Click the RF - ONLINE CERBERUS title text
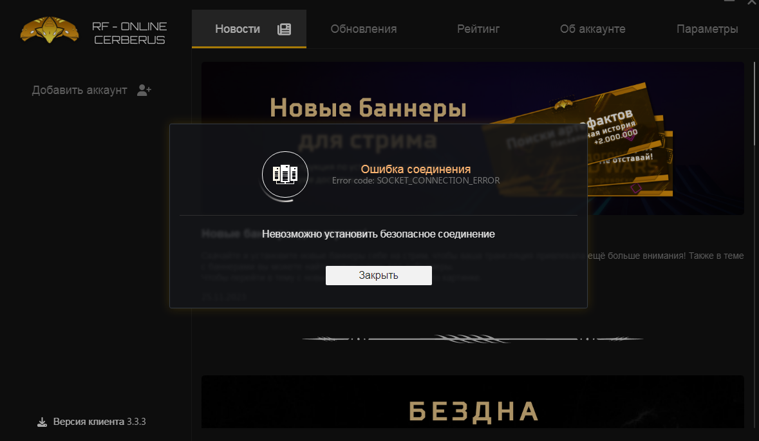The height and width of the screenshot is (441, 759). [130, 33]
